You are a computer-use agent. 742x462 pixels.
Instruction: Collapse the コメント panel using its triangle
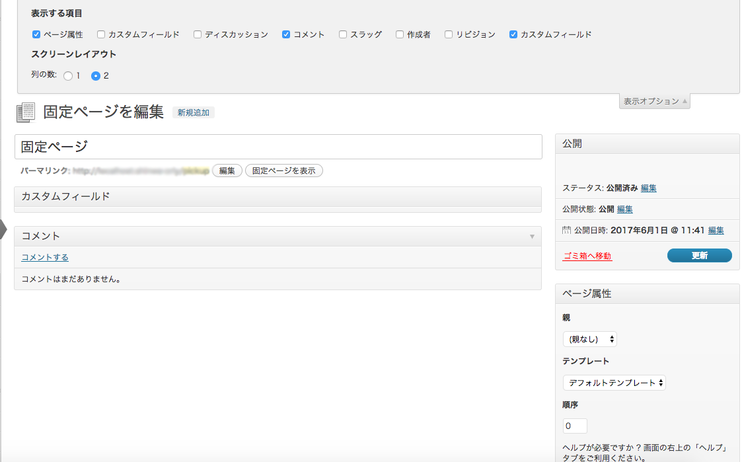click(x=532, y=237)
